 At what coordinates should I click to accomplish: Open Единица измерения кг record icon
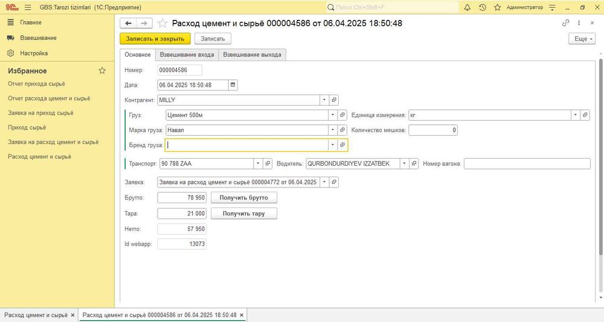(x=585, y=115)
